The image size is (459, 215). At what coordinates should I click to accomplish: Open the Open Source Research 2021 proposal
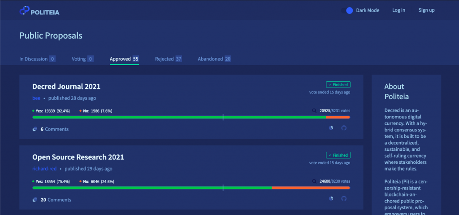tap(78, 157)
